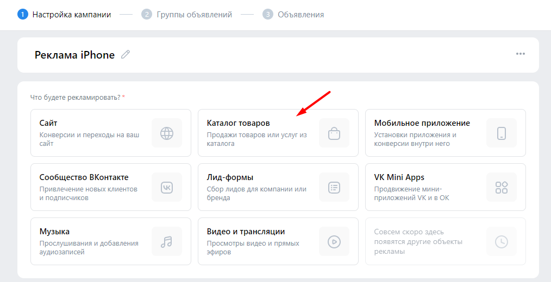The height and width of the screenshot is (282, 551).
Task: Click the text Продажи товаров или услуг из каталога
Action: [257, 139]
